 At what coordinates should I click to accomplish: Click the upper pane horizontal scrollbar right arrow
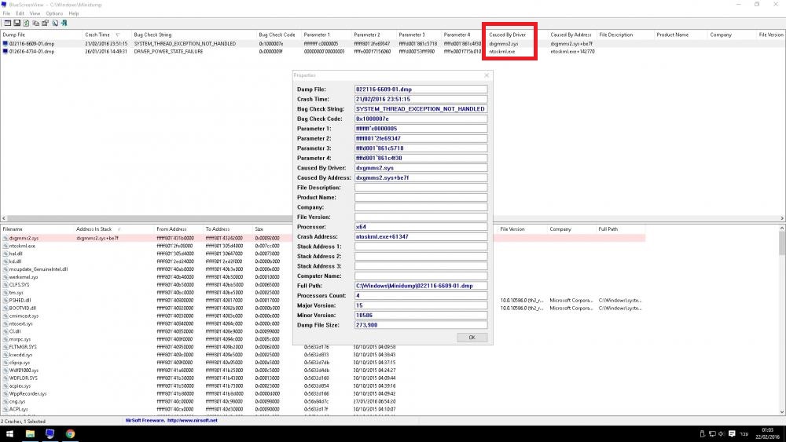782,218
